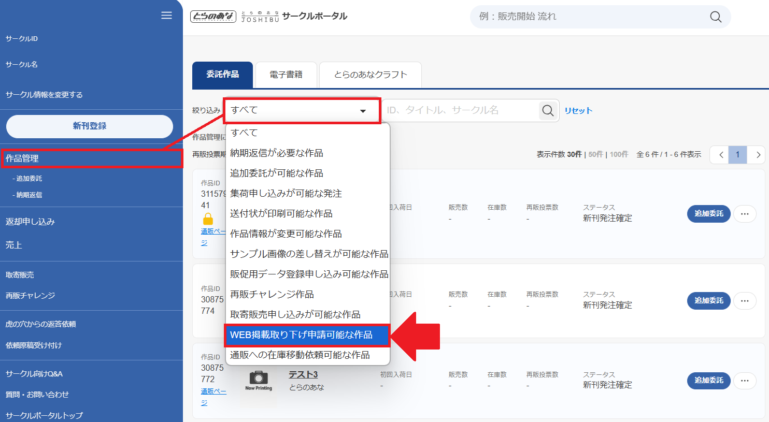Viewport: 769px width, 422px height.
Task: Click the 新刊登録 button
Action: 89,126
